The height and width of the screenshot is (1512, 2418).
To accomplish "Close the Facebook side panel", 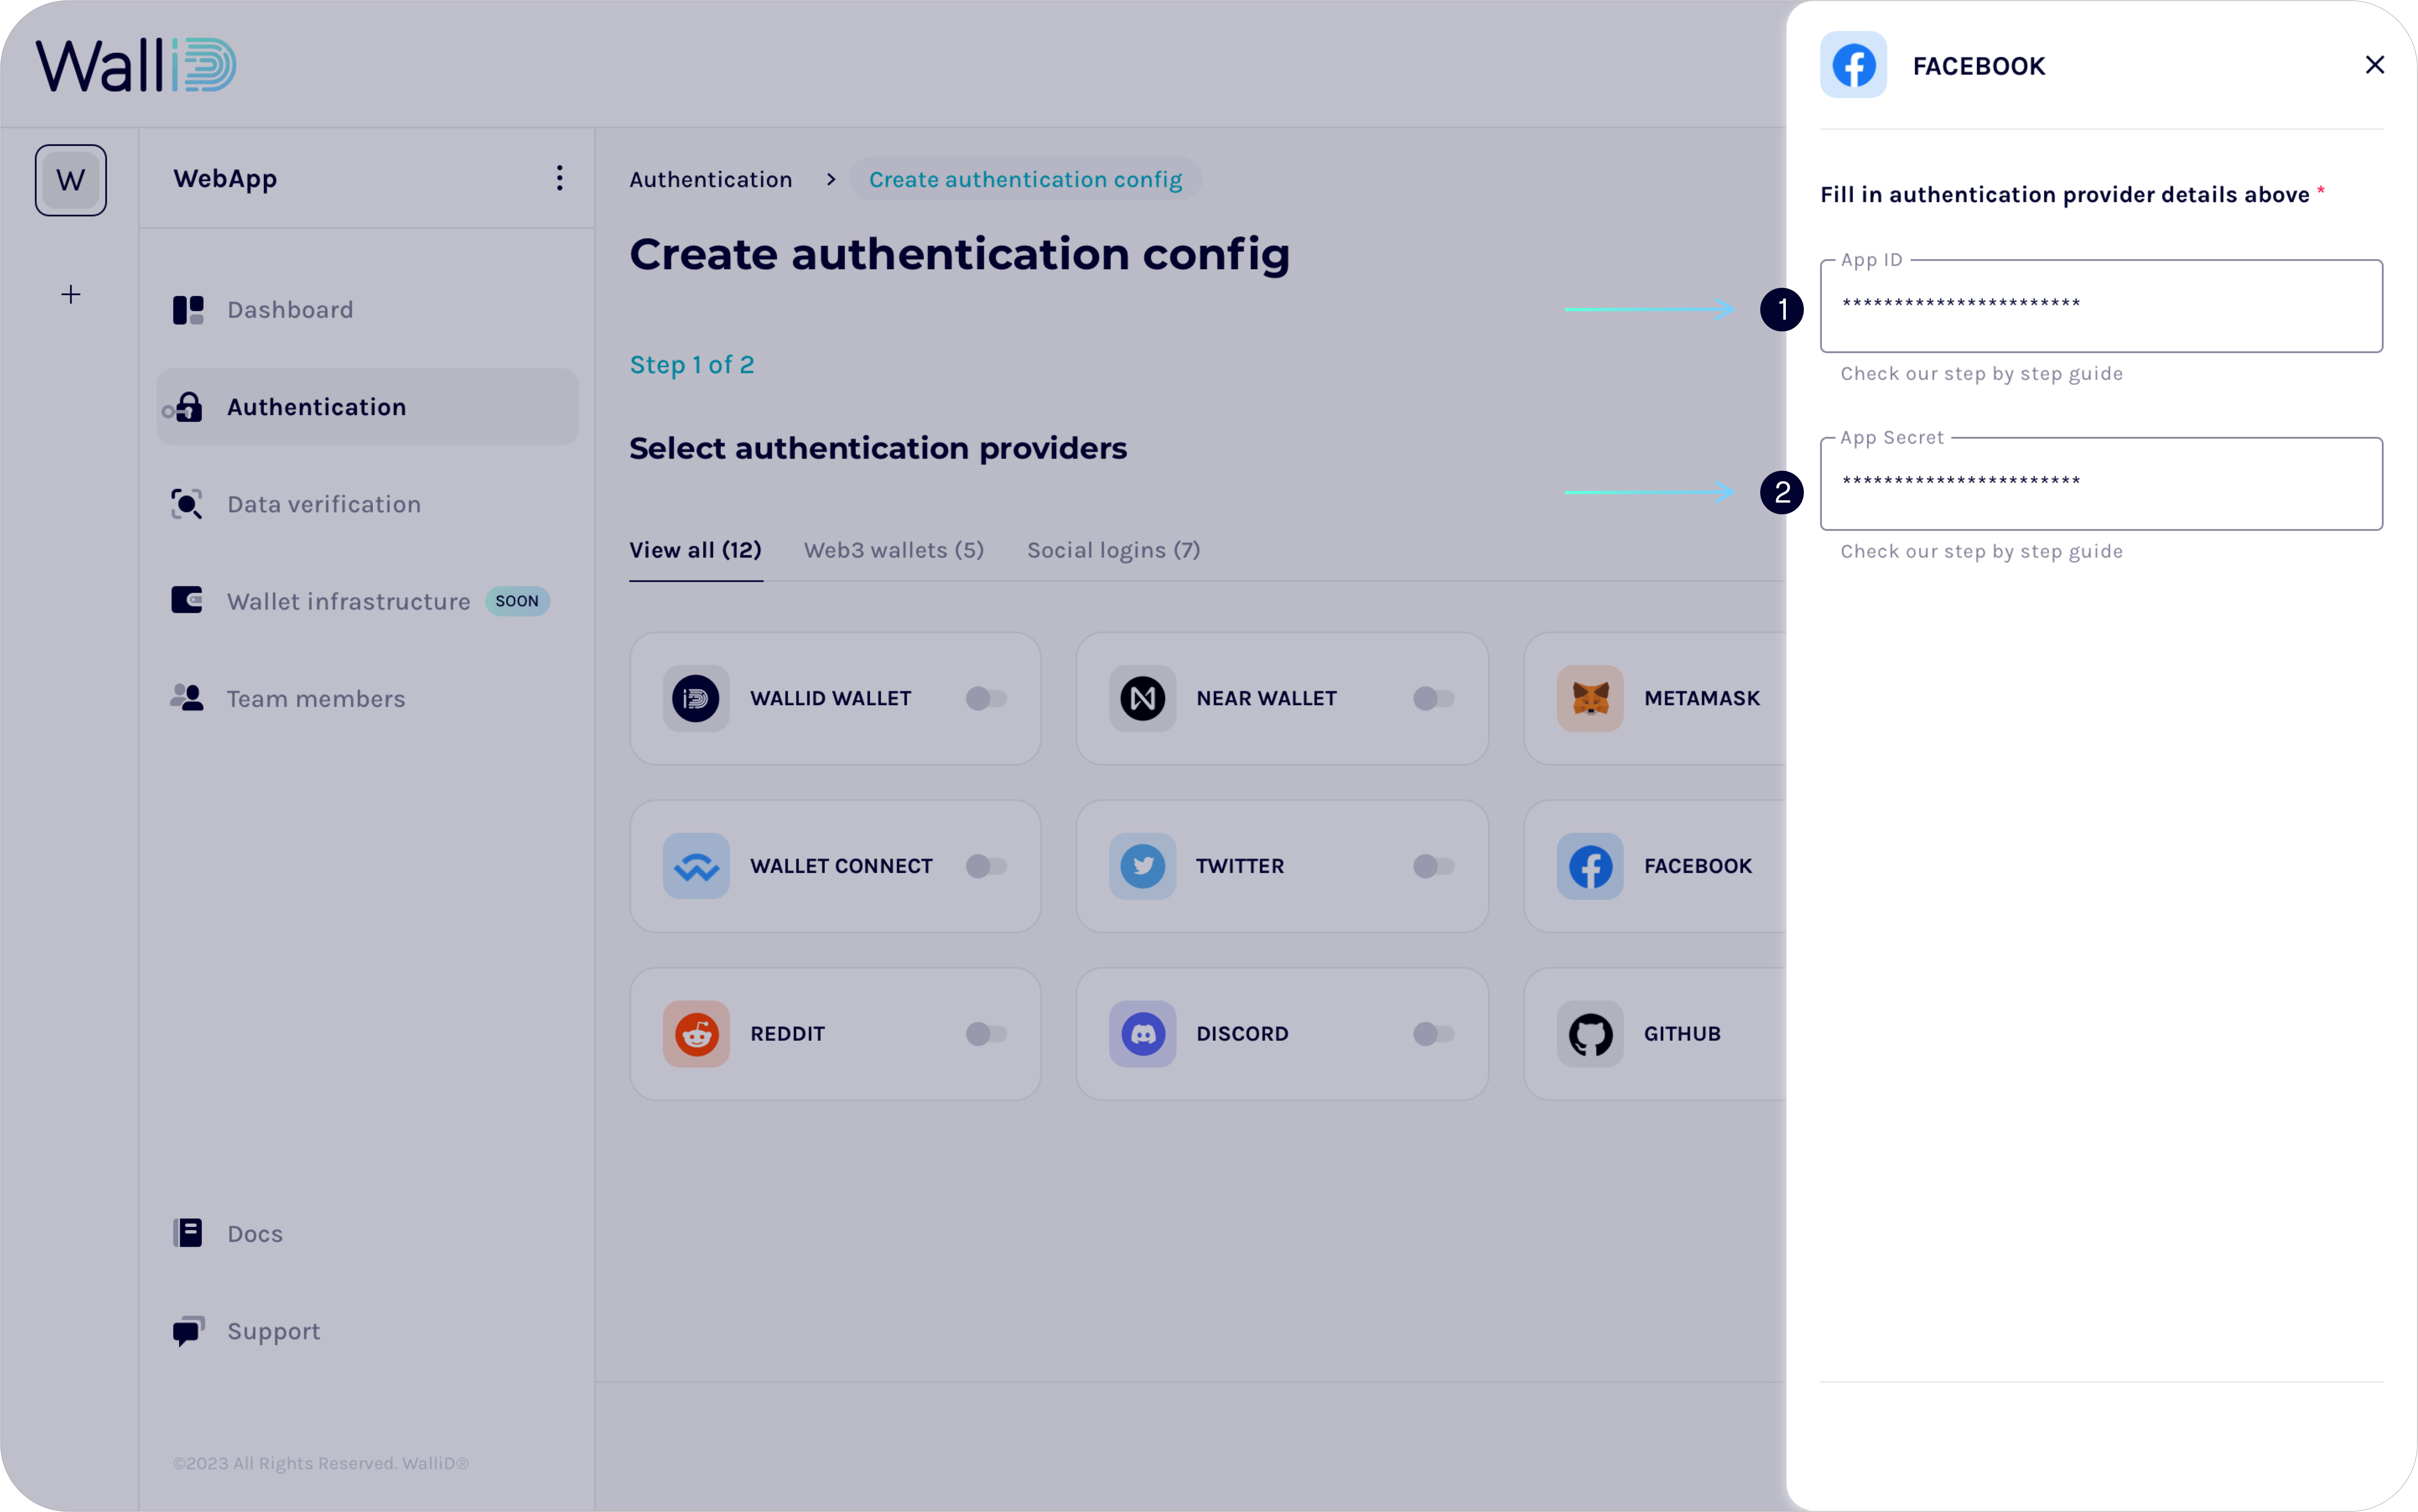I will point(2374,65).
